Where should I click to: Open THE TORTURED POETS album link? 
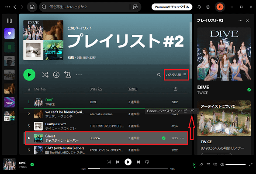pos(107,126)
